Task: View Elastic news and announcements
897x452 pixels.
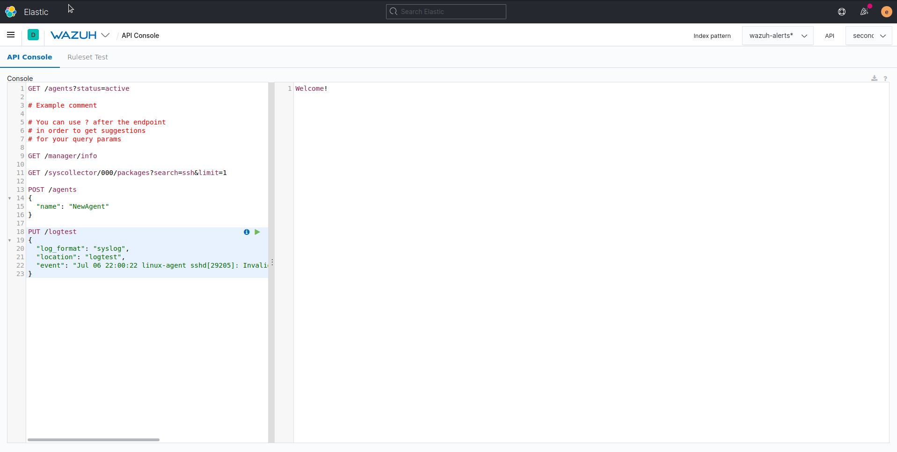Action: pyautogui.click(x=864, y=11)
